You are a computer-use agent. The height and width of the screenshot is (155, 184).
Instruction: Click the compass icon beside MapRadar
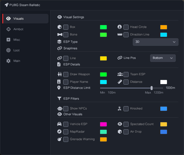coord(59,132)
